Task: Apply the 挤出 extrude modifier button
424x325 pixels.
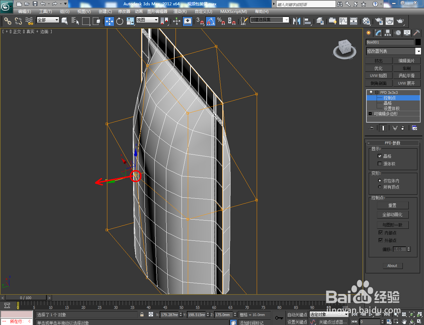Action: tap(379, 61)
